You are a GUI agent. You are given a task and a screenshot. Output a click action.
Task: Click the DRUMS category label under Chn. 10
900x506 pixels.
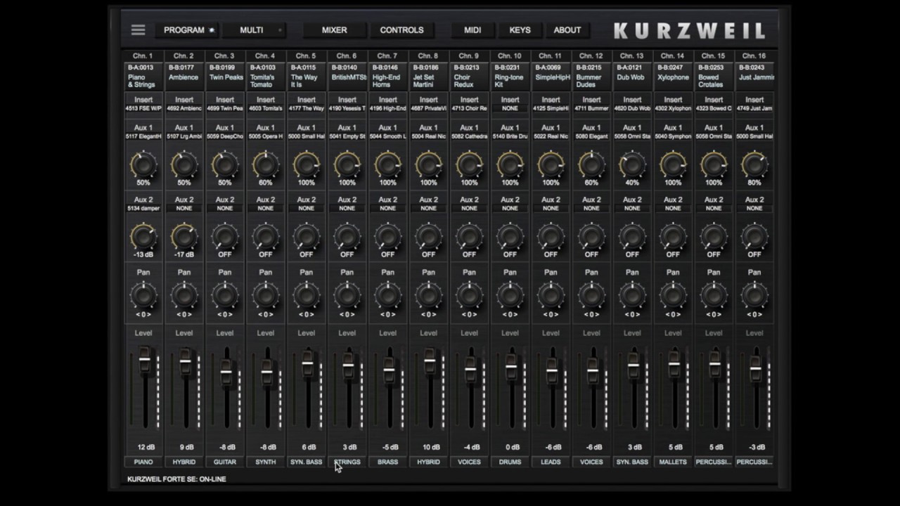tap(510, 462)
